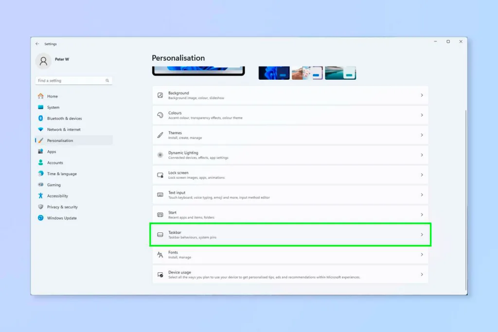
Task: Click the desktop preview image
Action: (198, 71)
